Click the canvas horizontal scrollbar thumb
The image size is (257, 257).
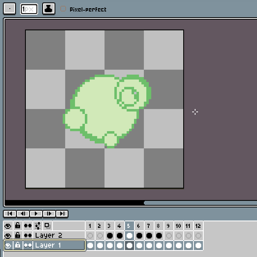pos(200,203)
